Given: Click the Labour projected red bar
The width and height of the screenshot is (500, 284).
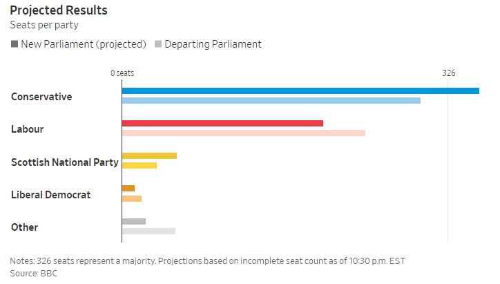Looking at the screenshot, I should 222,123.
